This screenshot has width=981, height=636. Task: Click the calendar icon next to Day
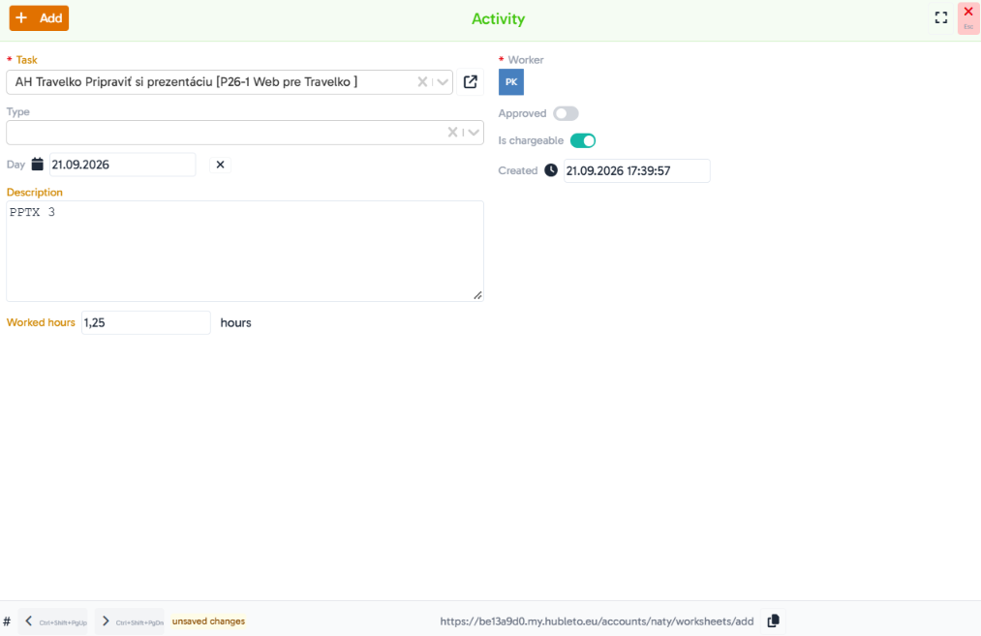point(38,165)
